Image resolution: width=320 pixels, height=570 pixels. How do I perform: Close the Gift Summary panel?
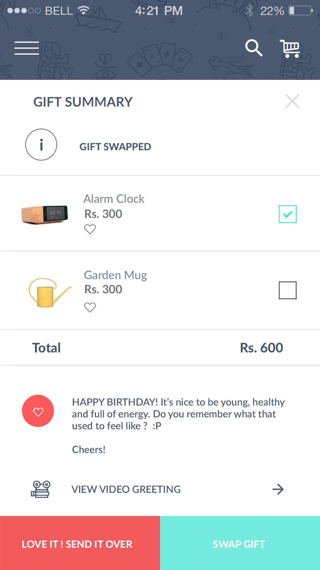(292, 101)
